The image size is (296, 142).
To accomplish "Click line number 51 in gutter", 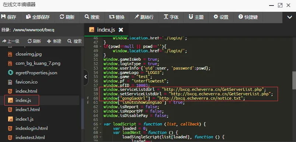I will click(96, 59).
